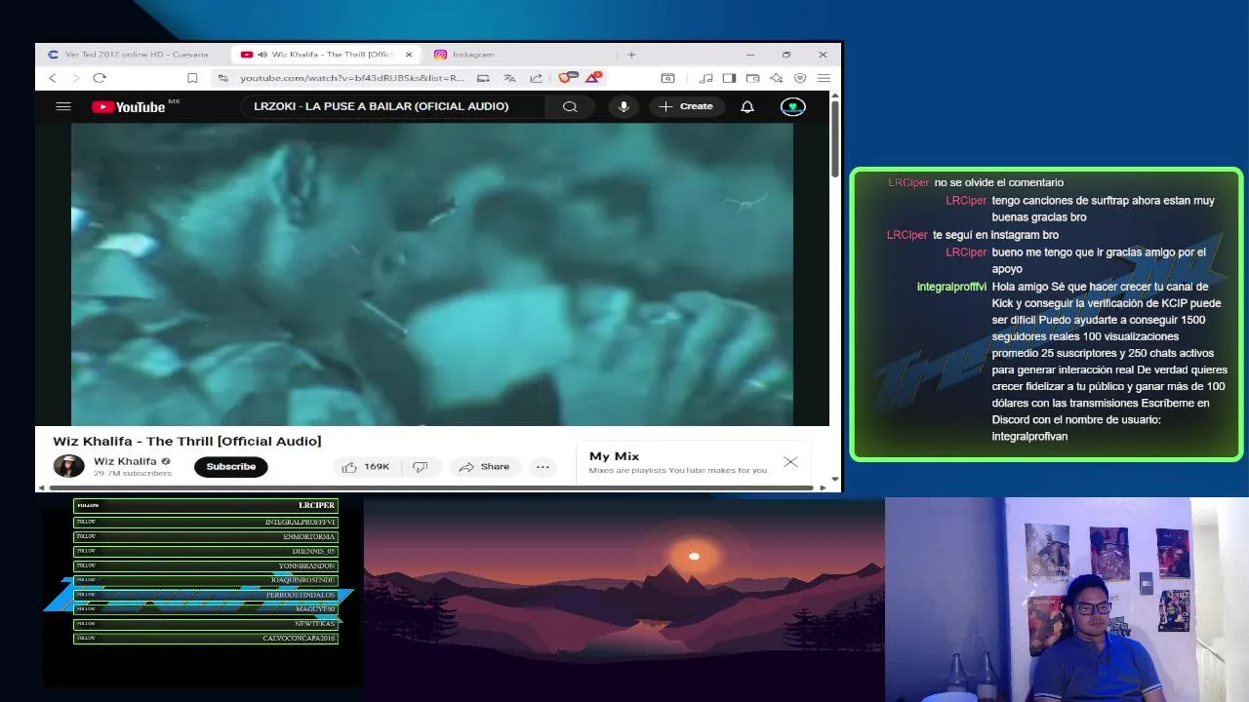This screenshot has height=702, width=1249.
Task: Click the horizontal scrollbar below the page
Action: (x=429, y=487)
